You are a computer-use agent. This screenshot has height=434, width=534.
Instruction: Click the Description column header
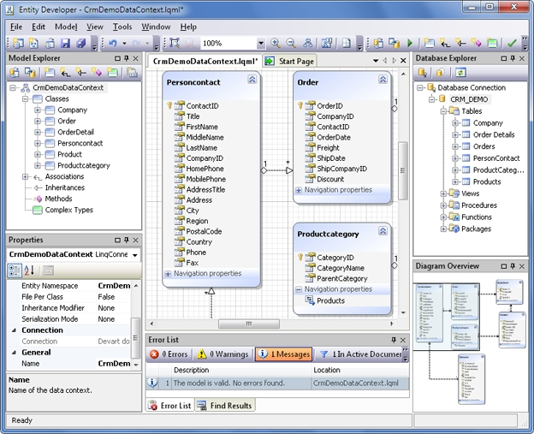241,370
